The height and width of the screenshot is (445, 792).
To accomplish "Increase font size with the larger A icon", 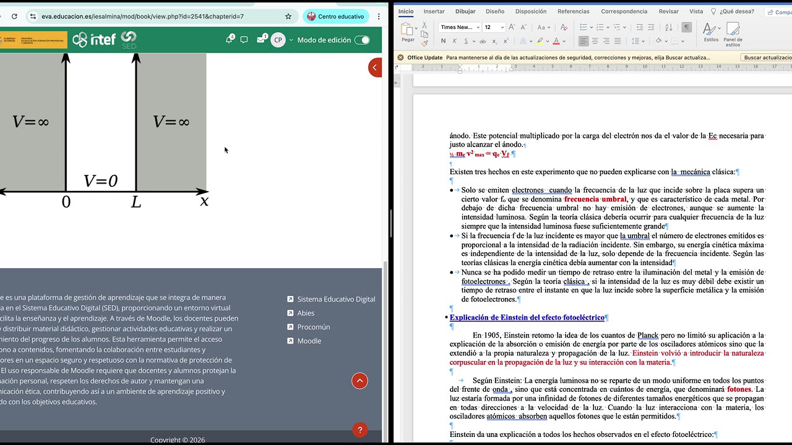I will pos(513,27).
